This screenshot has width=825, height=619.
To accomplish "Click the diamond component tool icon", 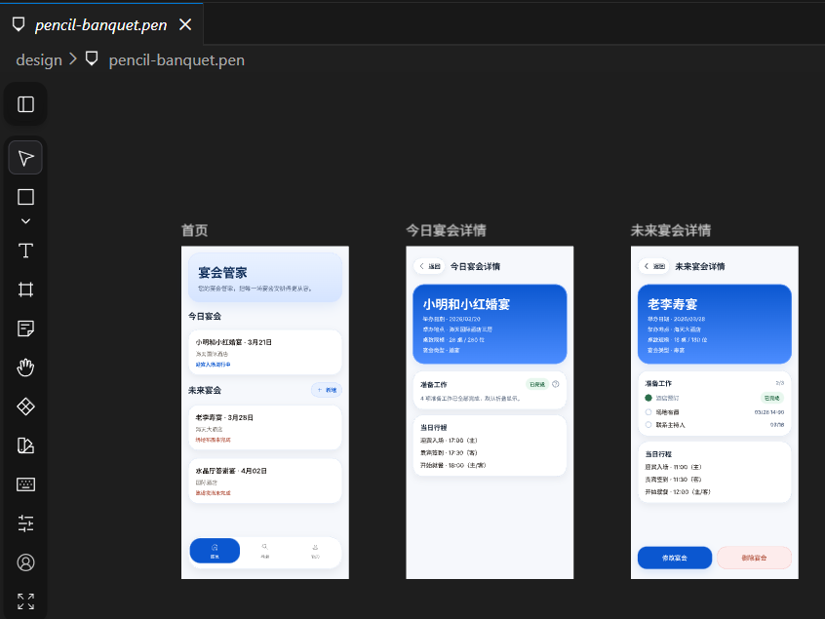I will (x=24, y=406).
